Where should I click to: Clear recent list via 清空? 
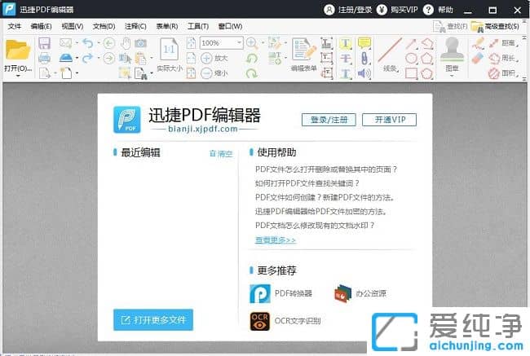click(x=222, y=154)
